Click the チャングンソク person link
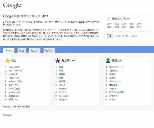Screen dimensions: 154x128 point(115,81)
